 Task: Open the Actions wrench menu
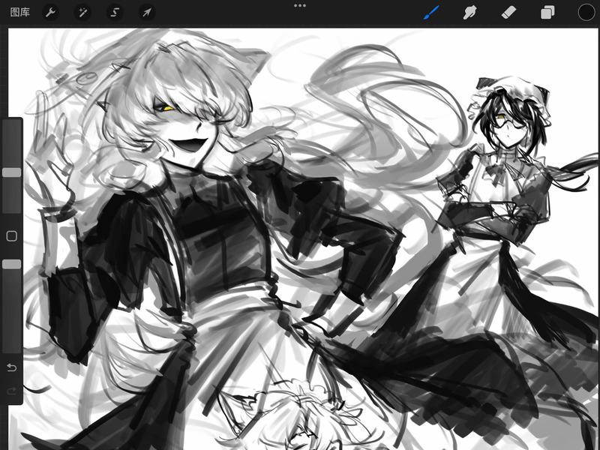click(x=50, y=13)
